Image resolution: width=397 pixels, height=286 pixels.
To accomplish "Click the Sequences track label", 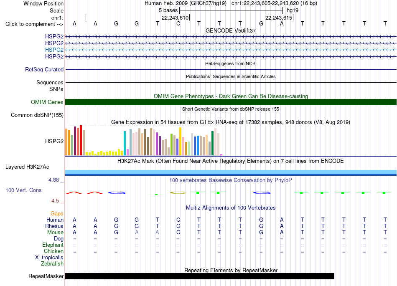I will tap(50, 82).
